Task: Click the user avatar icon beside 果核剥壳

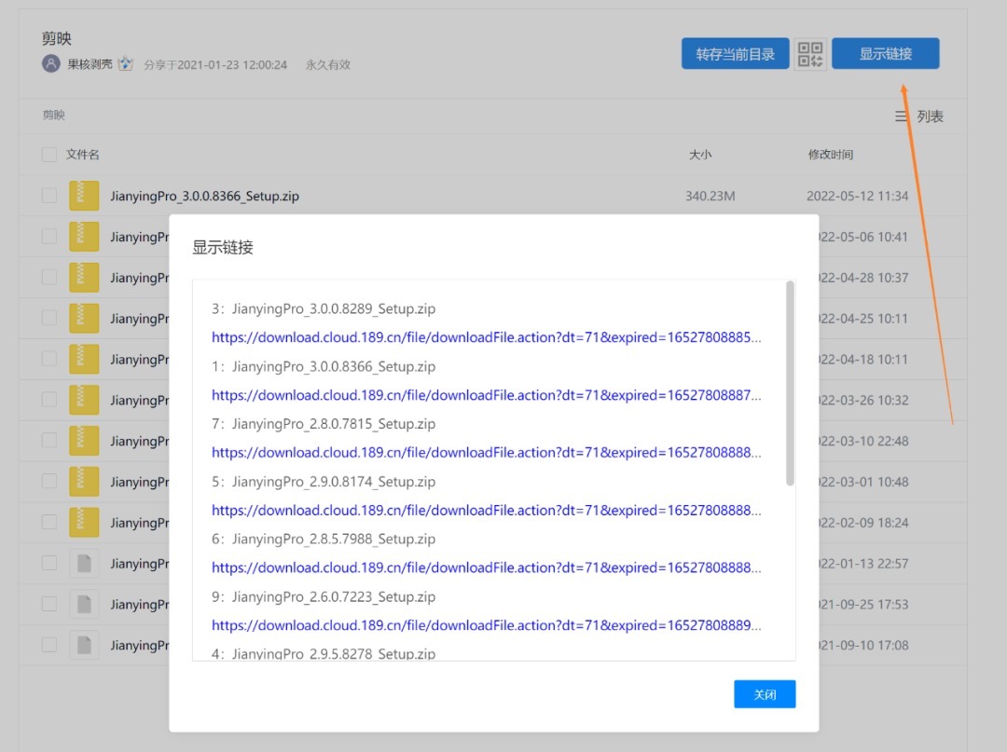Action: click(51, 64)
